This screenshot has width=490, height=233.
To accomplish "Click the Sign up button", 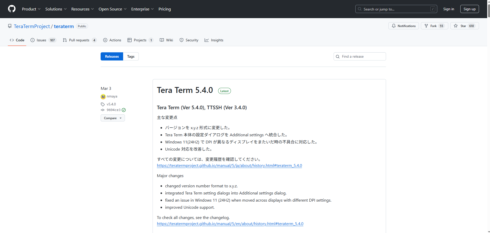I will [469, 9].
